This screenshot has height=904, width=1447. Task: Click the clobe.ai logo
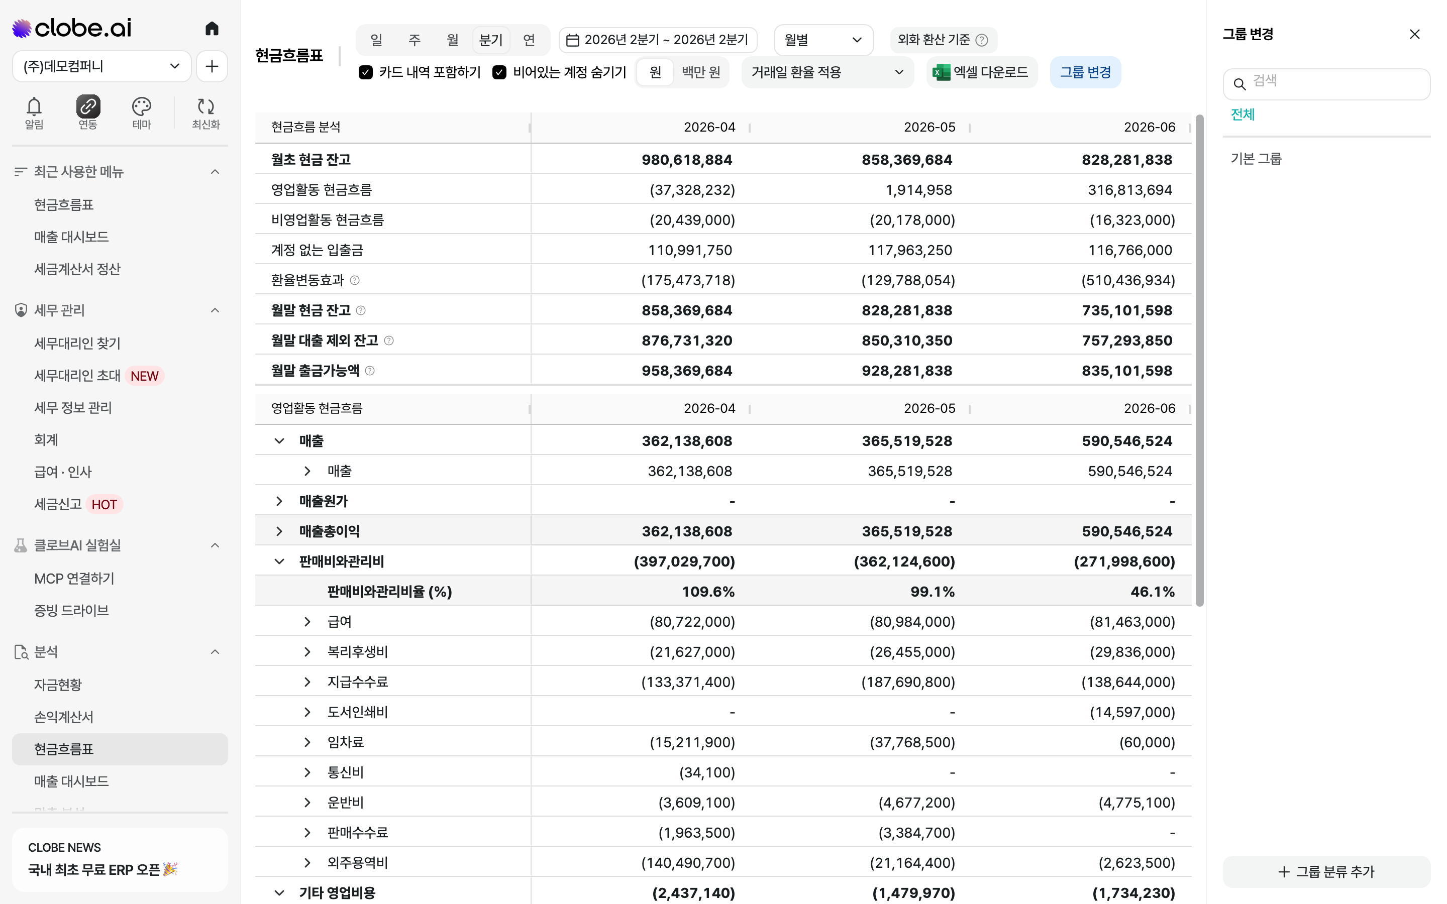[x=72, y=28]
